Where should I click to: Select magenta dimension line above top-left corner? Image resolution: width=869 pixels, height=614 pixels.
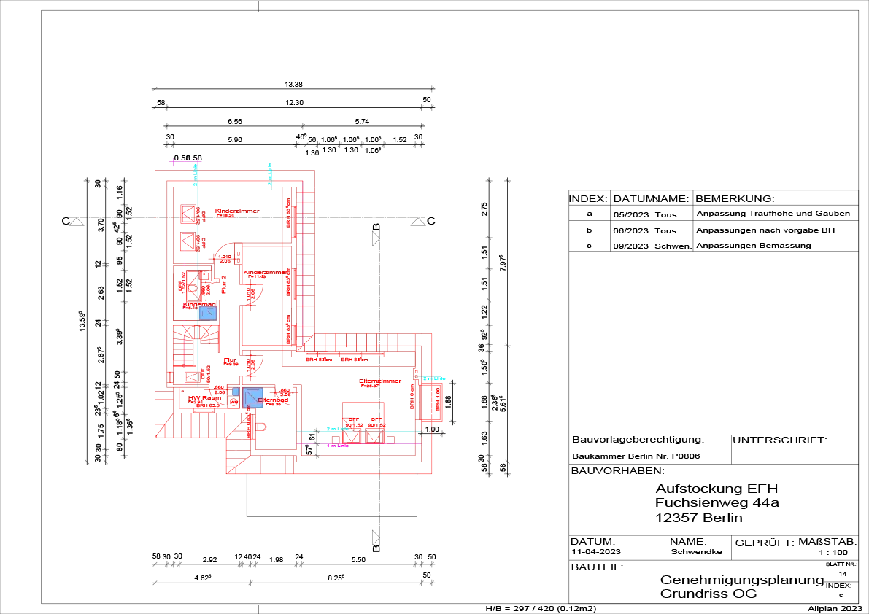186,160
